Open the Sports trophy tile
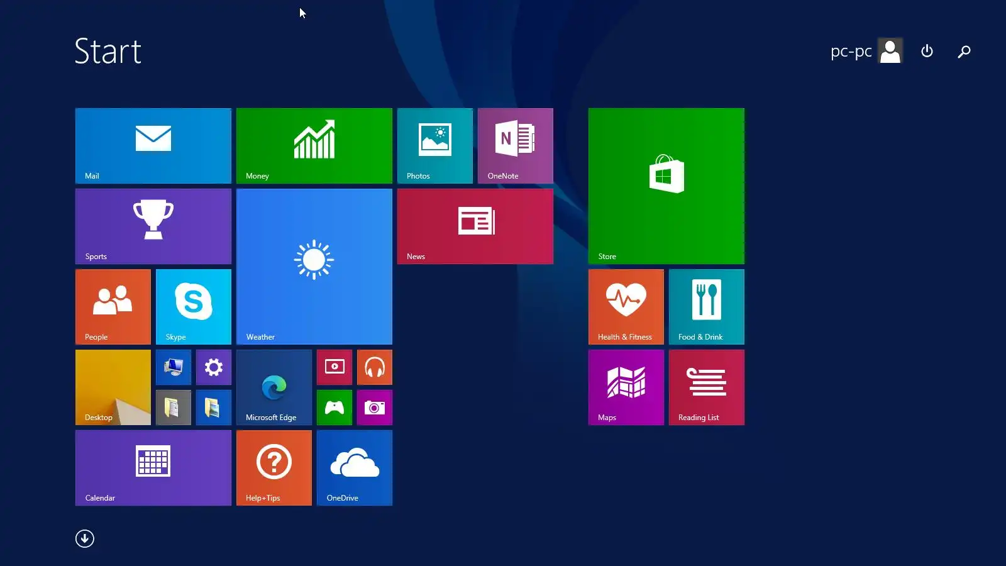Image resolution: width=1006 pixels, height=566 pixels. click(153, 226)
